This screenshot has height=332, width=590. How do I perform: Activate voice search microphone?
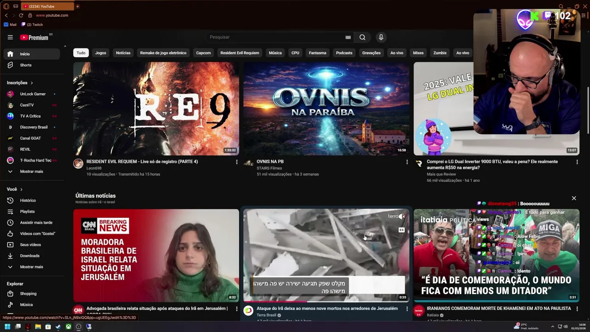tap(381, 37)
